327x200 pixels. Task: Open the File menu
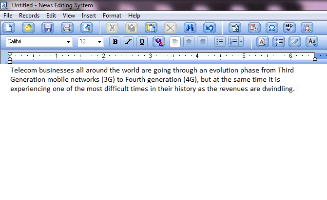[x=8, y=16]
